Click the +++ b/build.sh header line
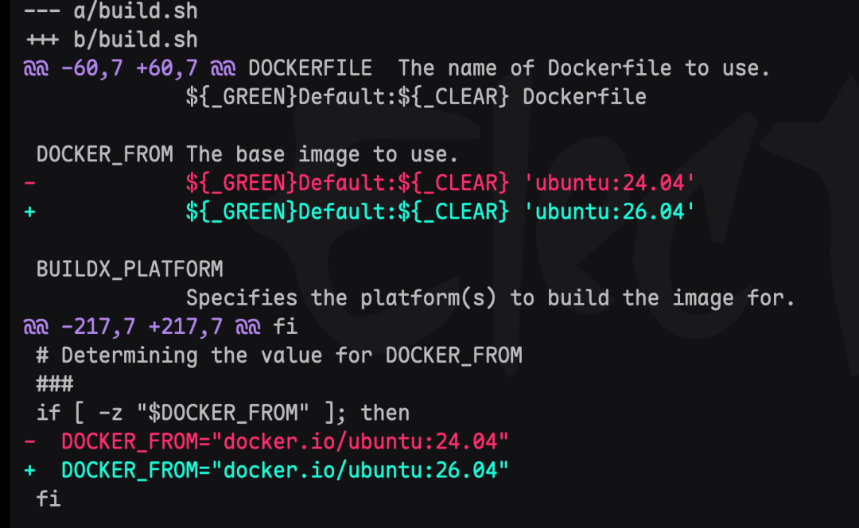 pyautogui.click(x=111, y=40)
